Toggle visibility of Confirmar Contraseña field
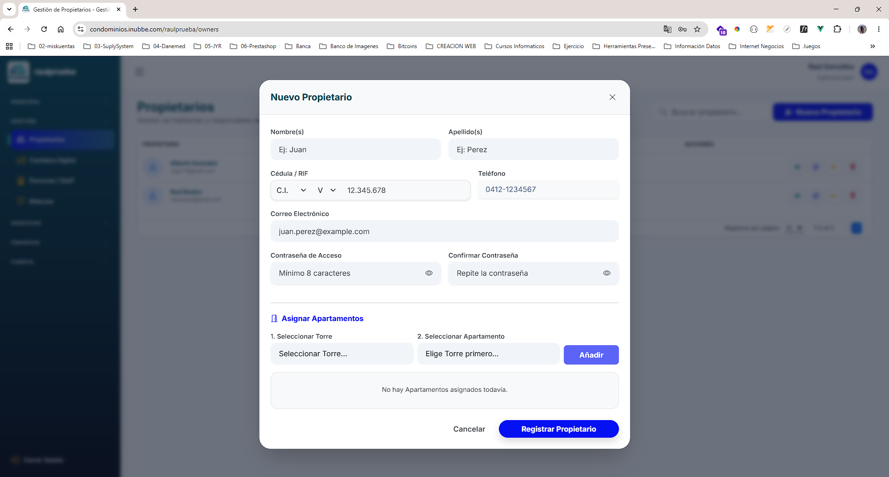The image size is (889, 477). (607, 273)
